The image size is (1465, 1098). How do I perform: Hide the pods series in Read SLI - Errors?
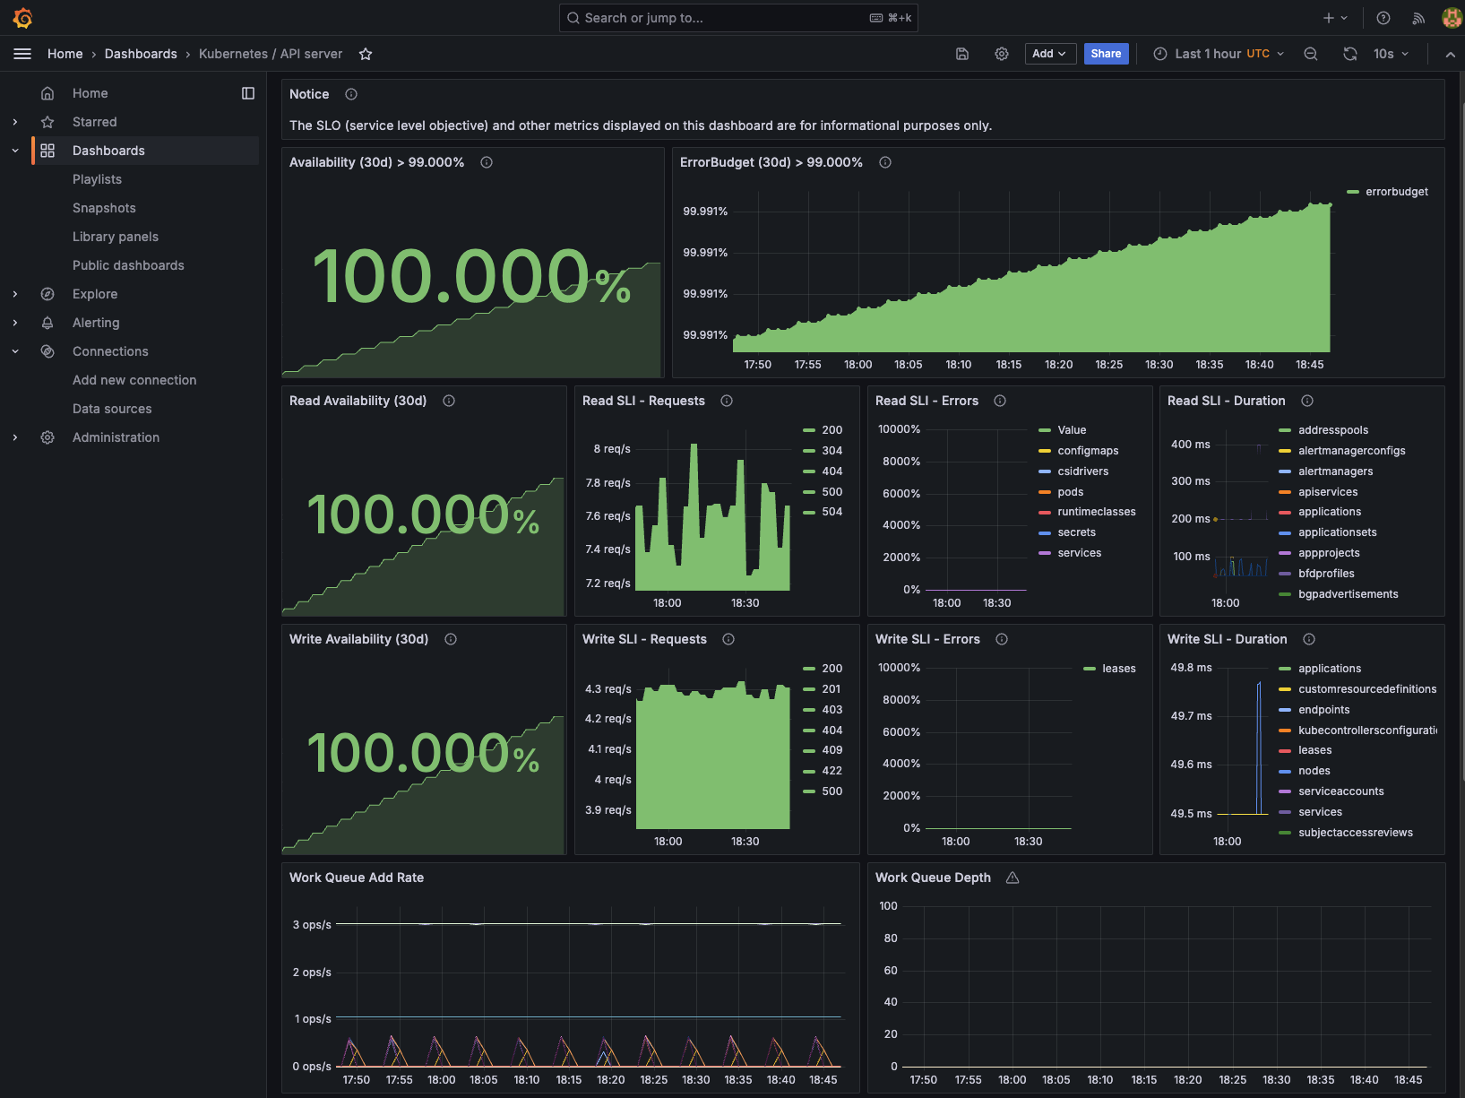[1072, 491]
